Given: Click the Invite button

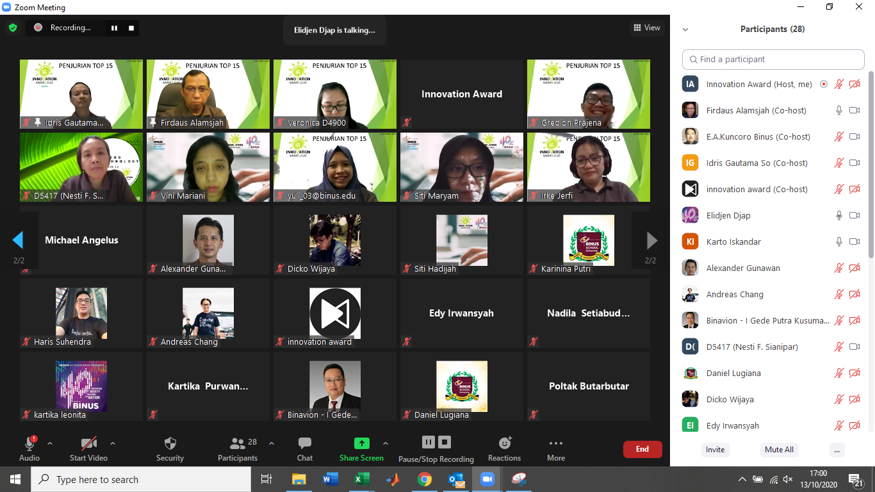Looking at the screenshot, I should coord(716,450).
